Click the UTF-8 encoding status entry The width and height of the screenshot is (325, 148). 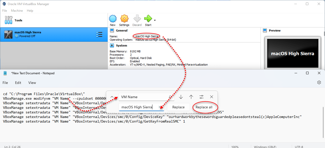(299, 147)
